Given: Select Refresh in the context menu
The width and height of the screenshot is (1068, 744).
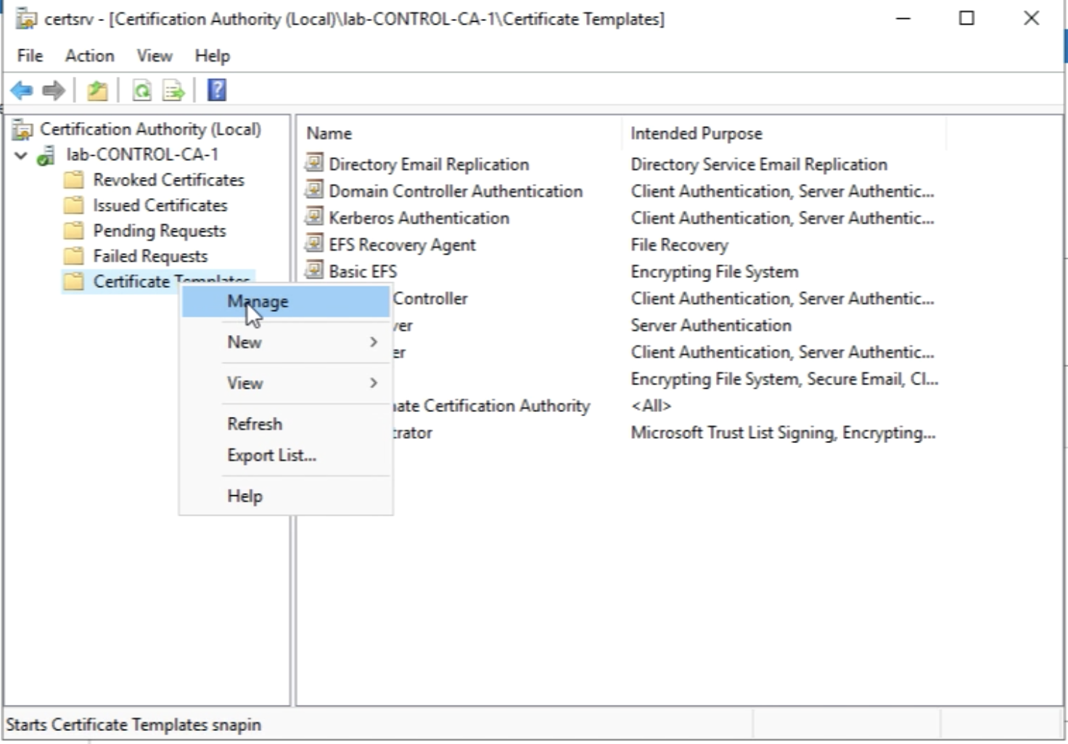Looking at the screenshot, I should (255, 424).
